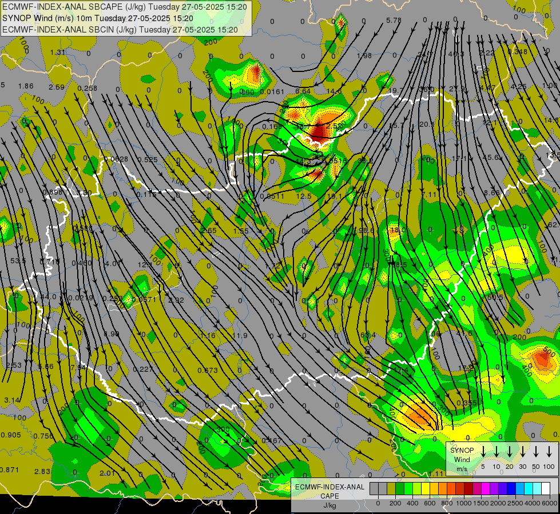Click the ECMWF-INDEX-ANAL SBCAPE title line
The image size is (560, 514).
tap(125, 7)
